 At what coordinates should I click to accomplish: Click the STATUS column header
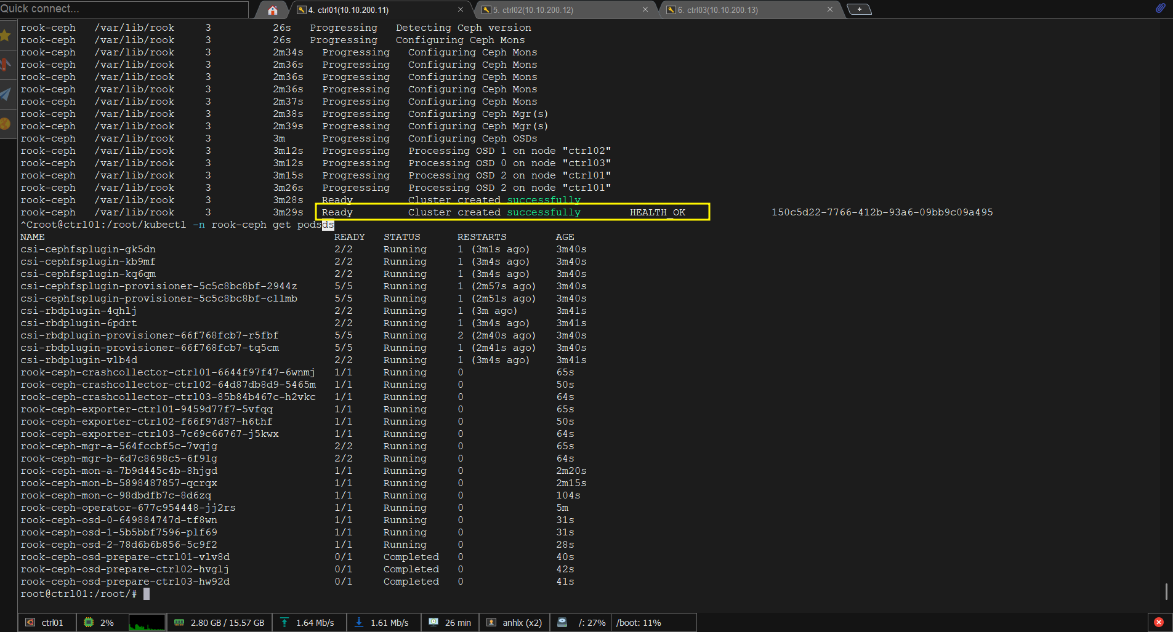point(402,237)
